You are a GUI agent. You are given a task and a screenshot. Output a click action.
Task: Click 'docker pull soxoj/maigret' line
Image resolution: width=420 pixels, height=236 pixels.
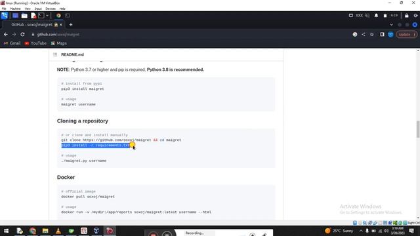click(88, 197)
